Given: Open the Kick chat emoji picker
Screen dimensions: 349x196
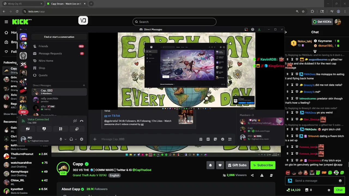Looking at the screenshot, I should click(340, 181).
